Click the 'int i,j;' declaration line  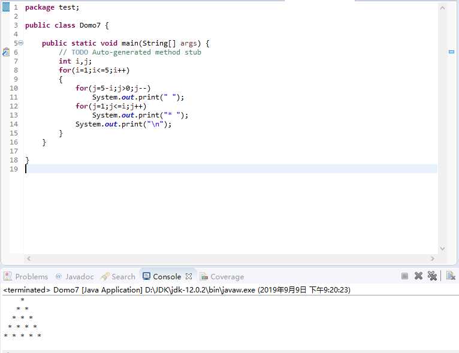pyautogui.click(x=76, y=61)
